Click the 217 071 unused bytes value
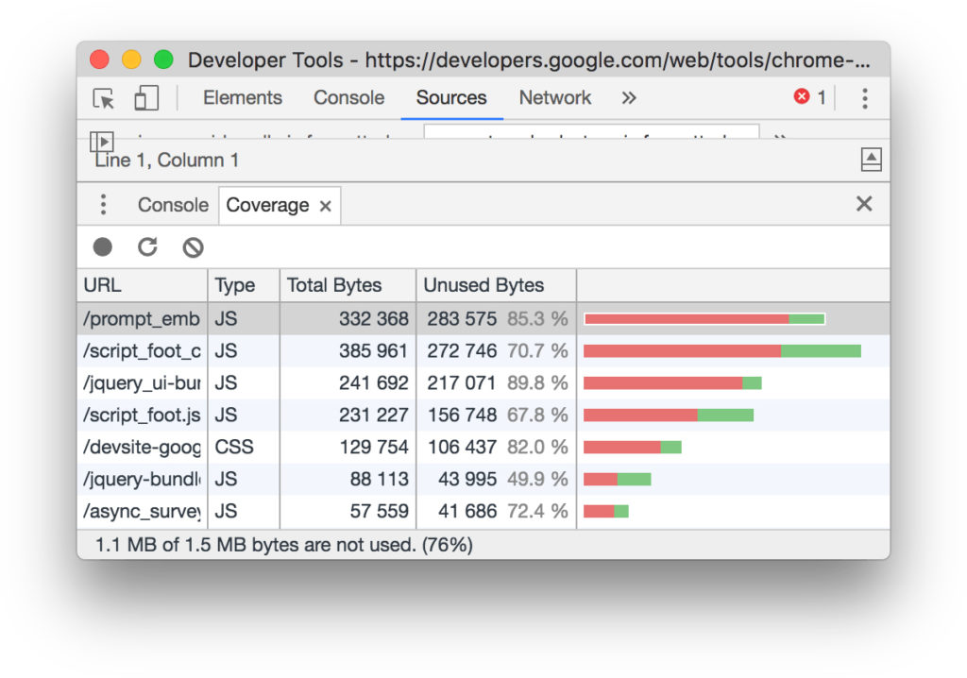Image resolution: width=967 pixels, height=678 pixels. coord(461,382)
